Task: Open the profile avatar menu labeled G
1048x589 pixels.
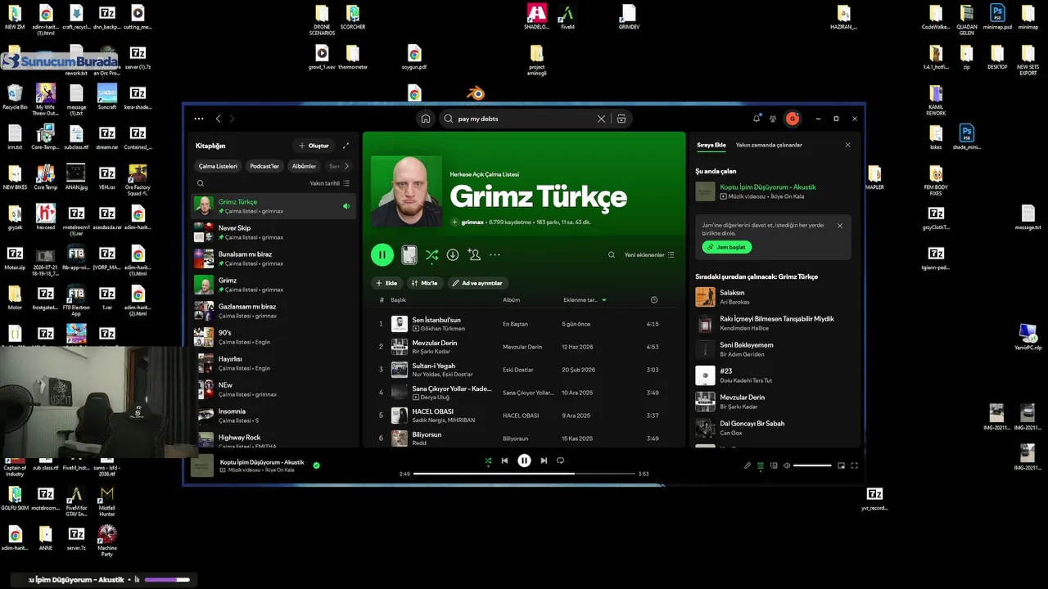Action: 793,119
